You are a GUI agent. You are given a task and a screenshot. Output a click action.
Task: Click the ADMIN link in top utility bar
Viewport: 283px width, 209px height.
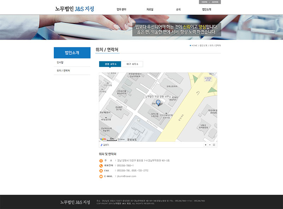pyautogui.click(x=215, y=2)
